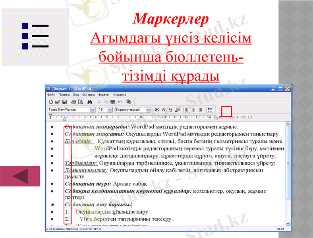
Task: Place cursor after Сабақтың өту барысы:
Action: (132, 205)
